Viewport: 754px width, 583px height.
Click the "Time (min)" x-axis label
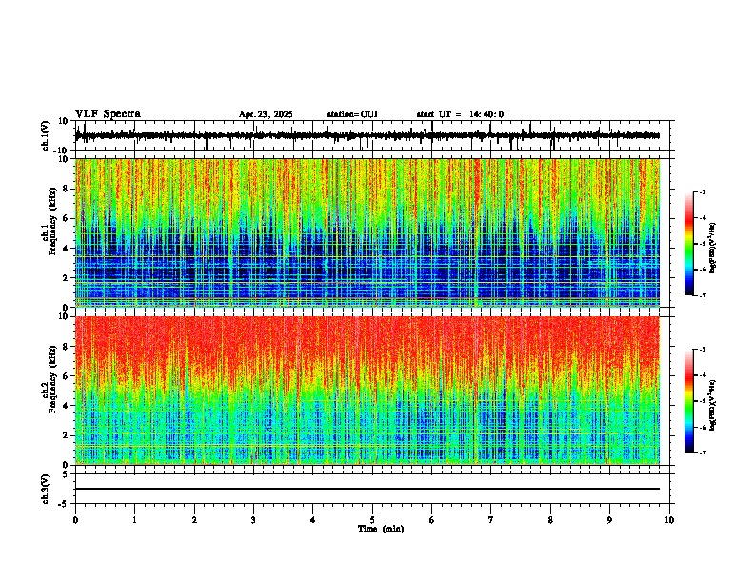pos(381,529)
